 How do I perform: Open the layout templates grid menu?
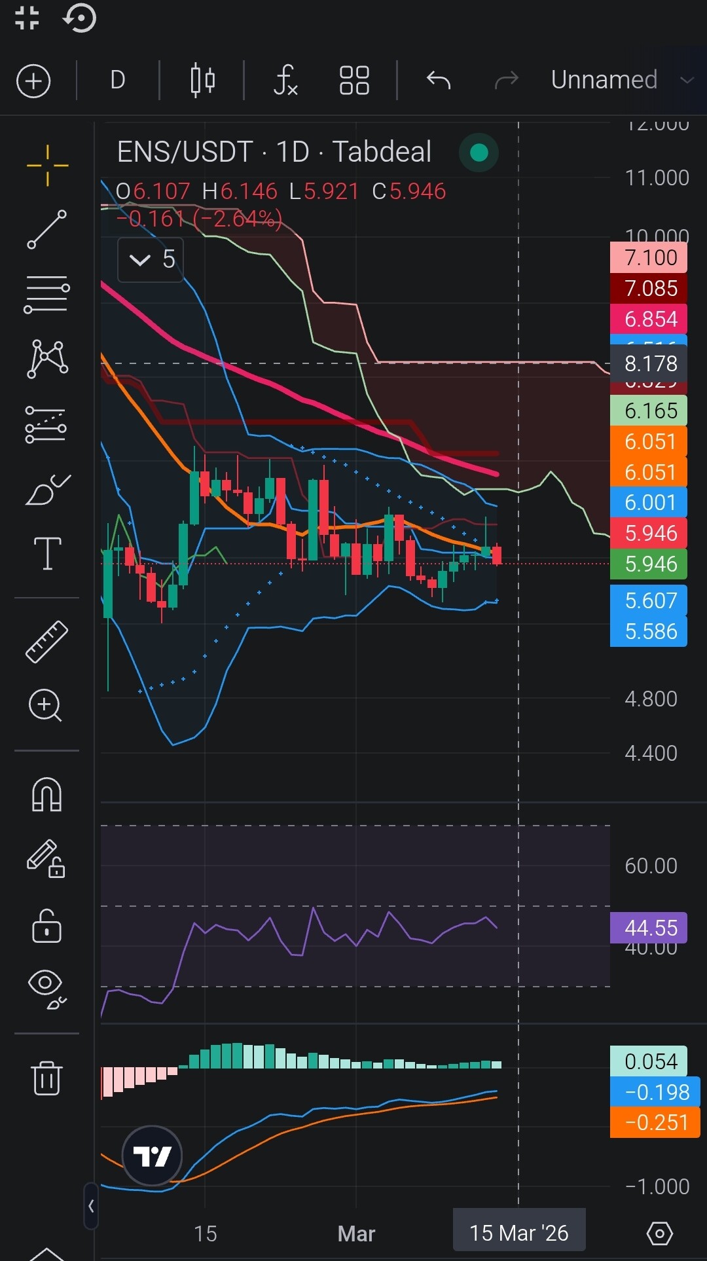pos(354,81)
